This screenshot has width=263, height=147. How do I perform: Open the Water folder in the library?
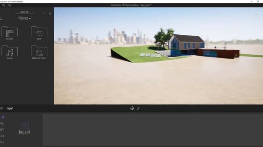point(39,33)
